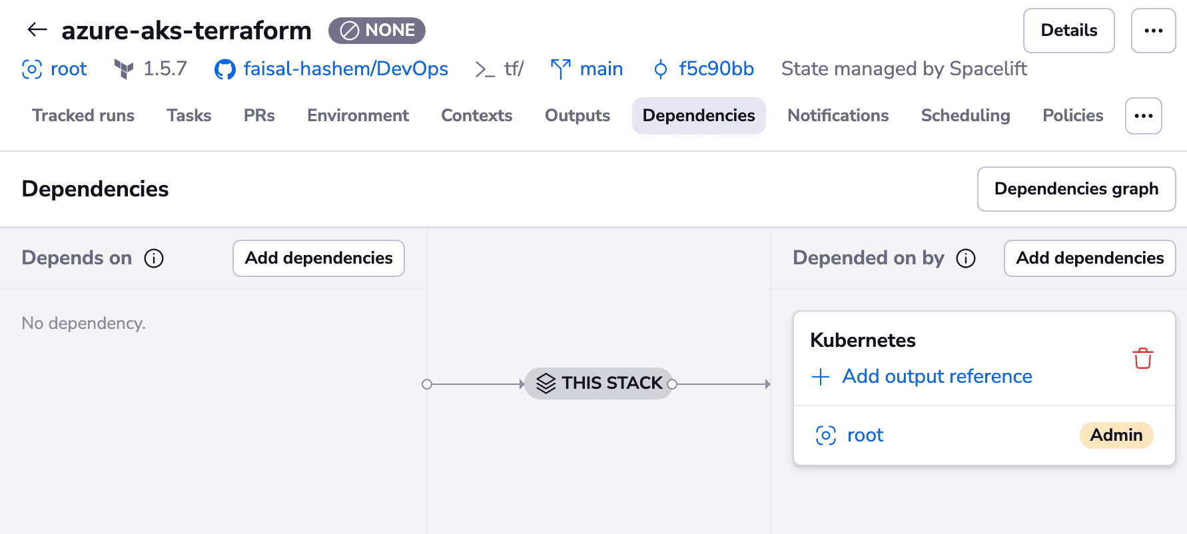Open the root space link in header

69,69
